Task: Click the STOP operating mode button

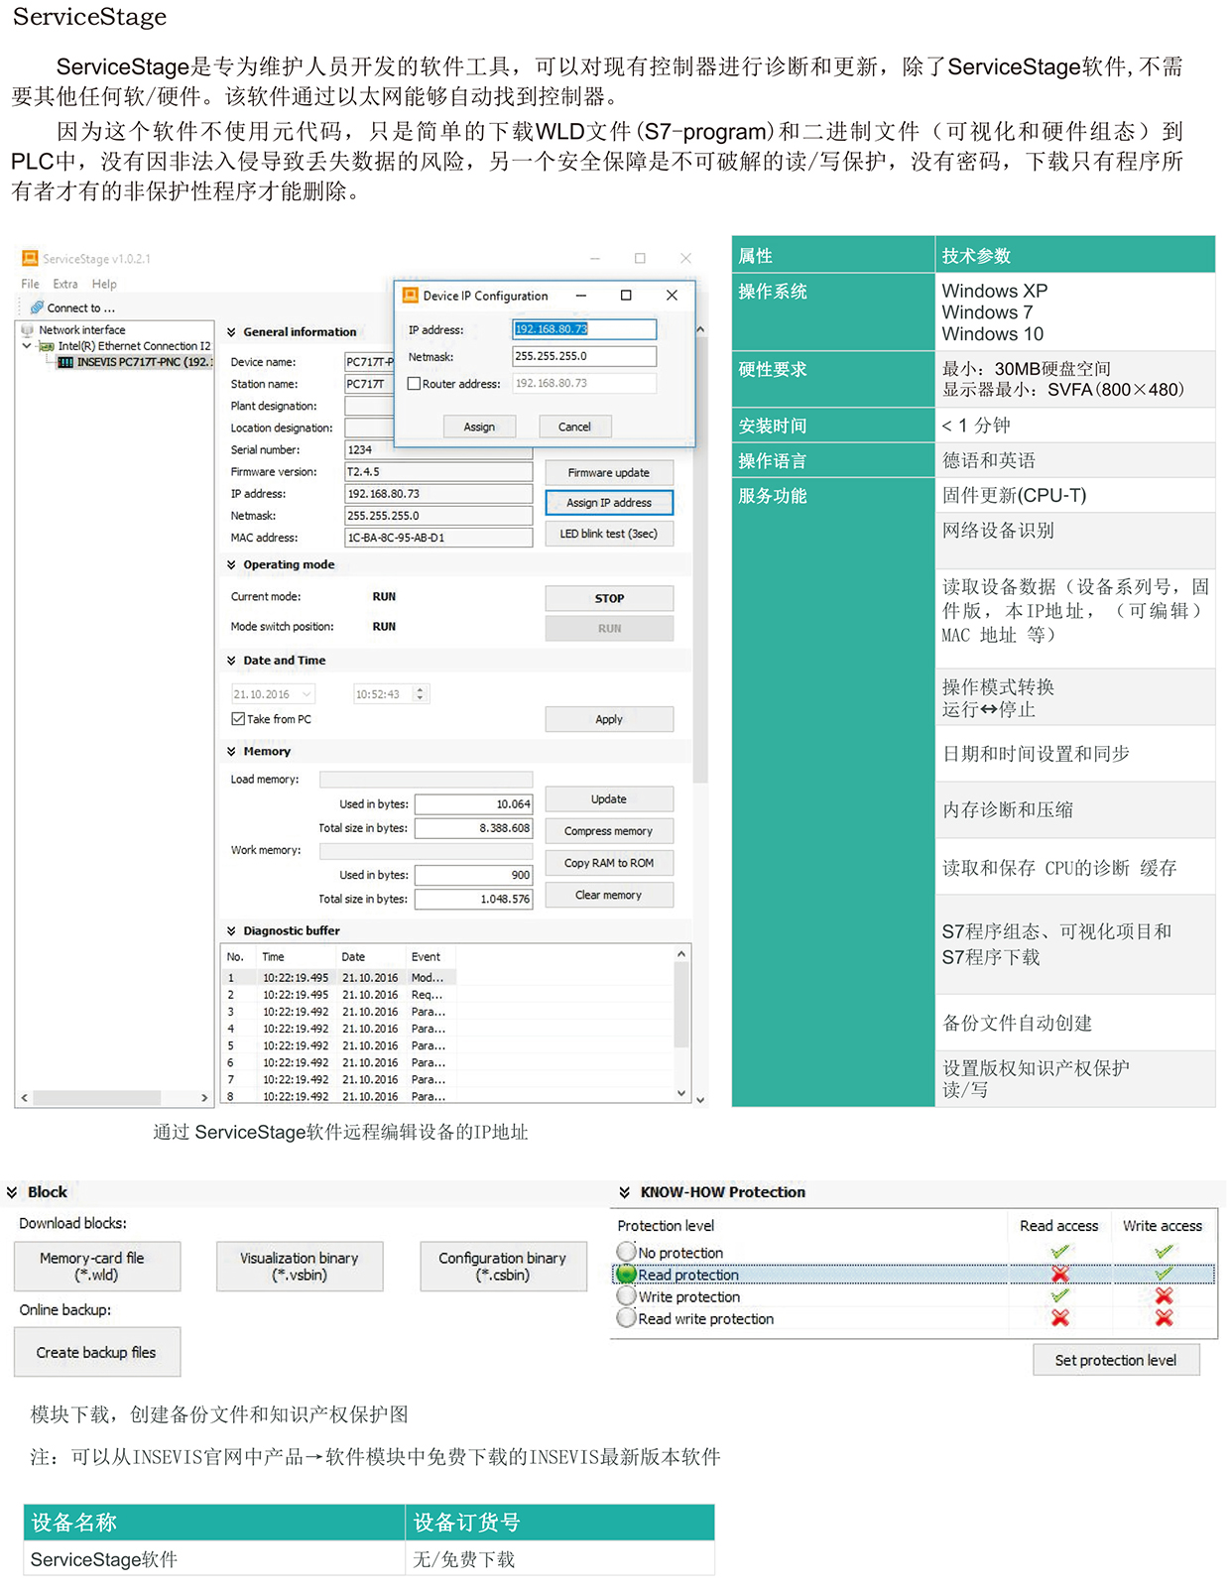Action: click(609, 598)
